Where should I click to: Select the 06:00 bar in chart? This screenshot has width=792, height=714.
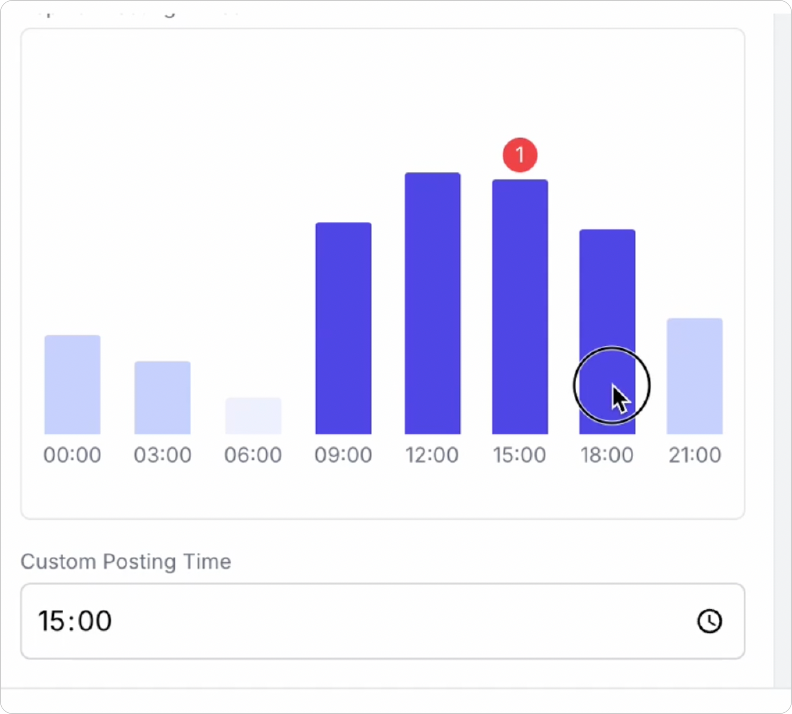[253, 416]
